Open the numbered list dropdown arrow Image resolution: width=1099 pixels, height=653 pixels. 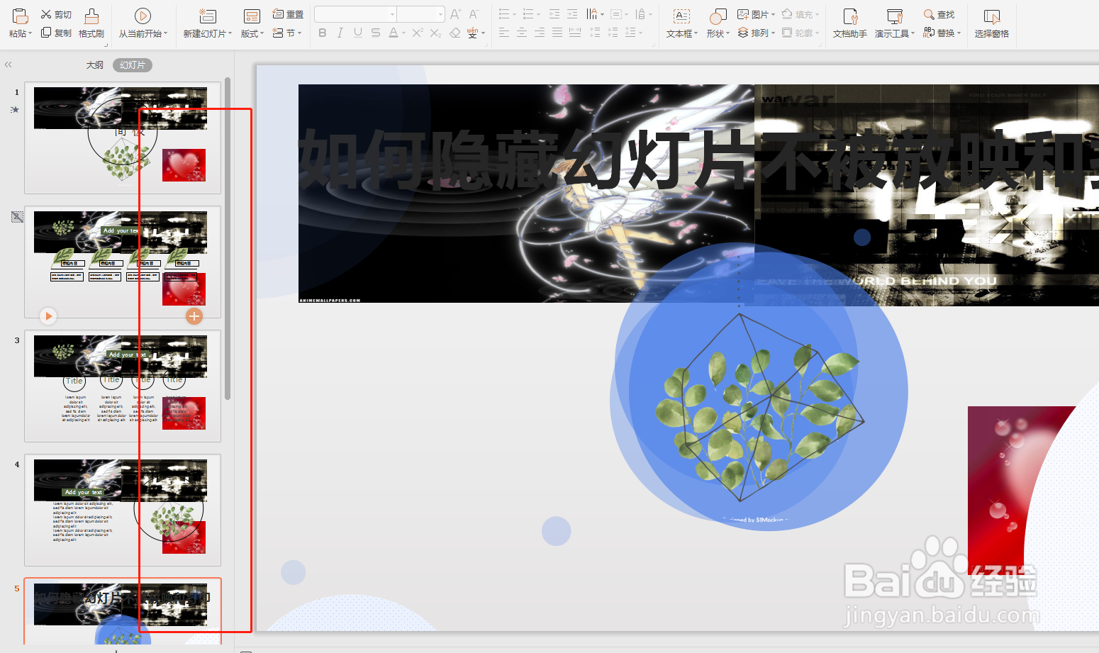(x=538, y=14)
